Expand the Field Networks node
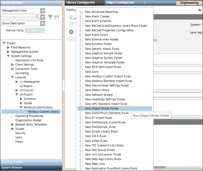This screenshot has width=203, height=171. 8,47
